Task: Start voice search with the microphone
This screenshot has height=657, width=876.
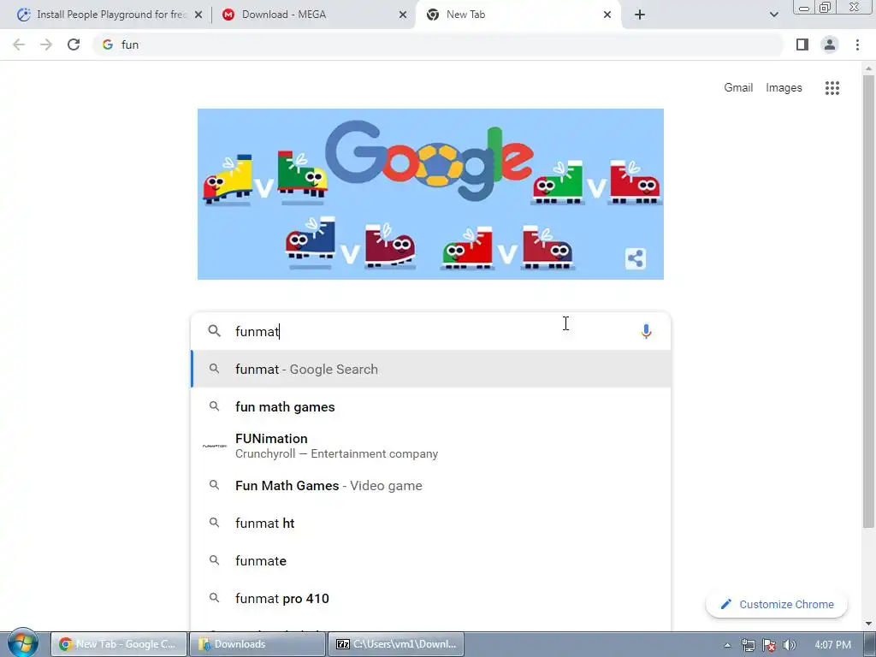Action: click(x=646, y=331)
